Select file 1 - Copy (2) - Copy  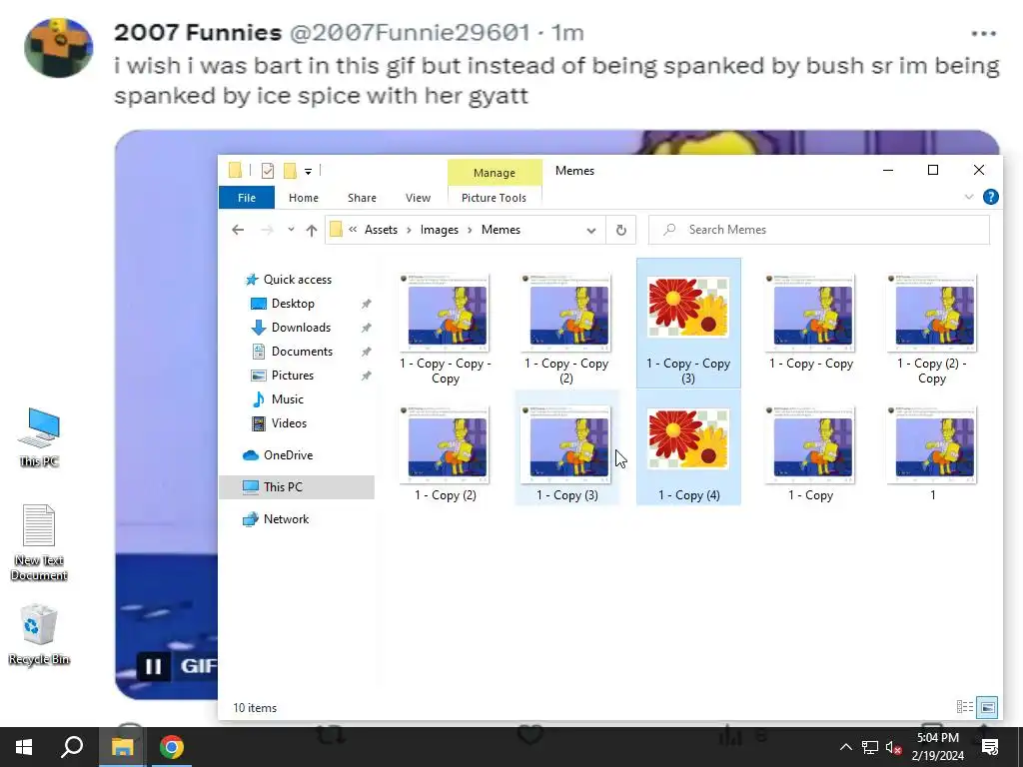coord(932,323)
